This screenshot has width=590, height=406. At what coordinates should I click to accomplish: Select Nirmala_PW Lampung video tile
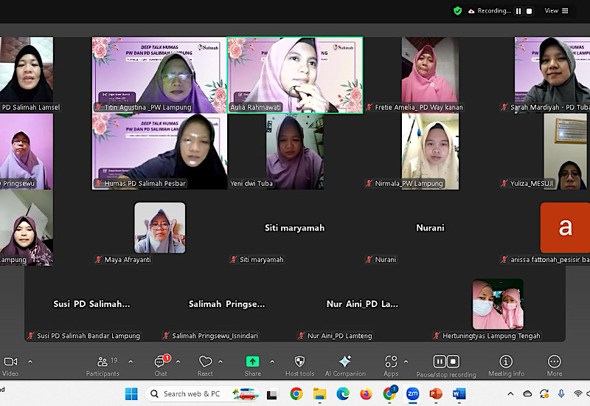[430, 151]
